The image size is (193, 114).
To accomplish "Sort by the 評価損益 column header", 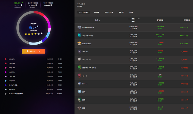I will (160, 20).
